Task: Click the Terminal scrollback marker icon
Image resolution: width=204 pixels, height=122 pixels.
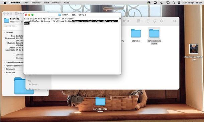Action: (120, 18)
